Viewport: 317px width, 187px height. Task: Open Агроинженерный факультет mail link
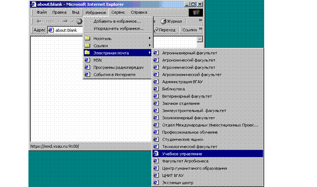point(208,53)
